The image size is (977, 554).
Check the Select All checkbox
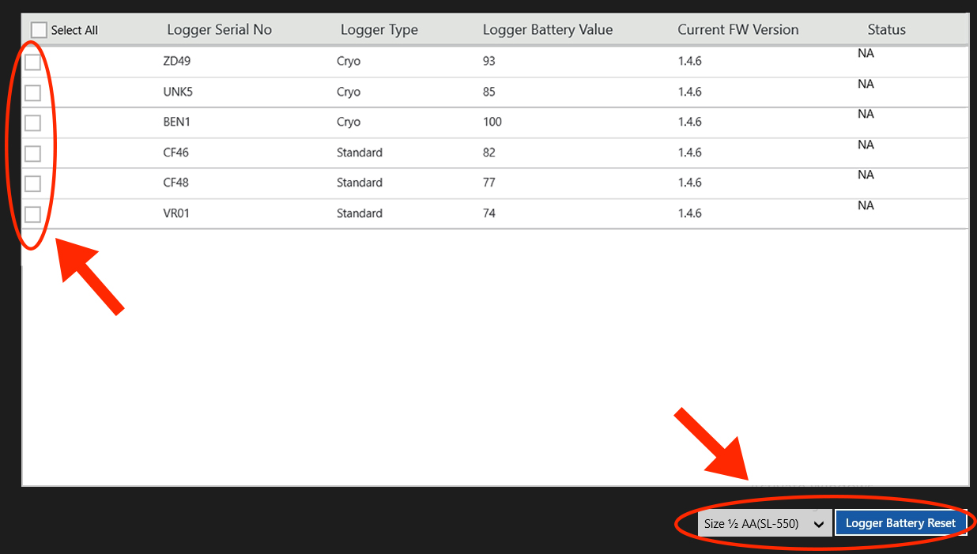pos(39,30)
